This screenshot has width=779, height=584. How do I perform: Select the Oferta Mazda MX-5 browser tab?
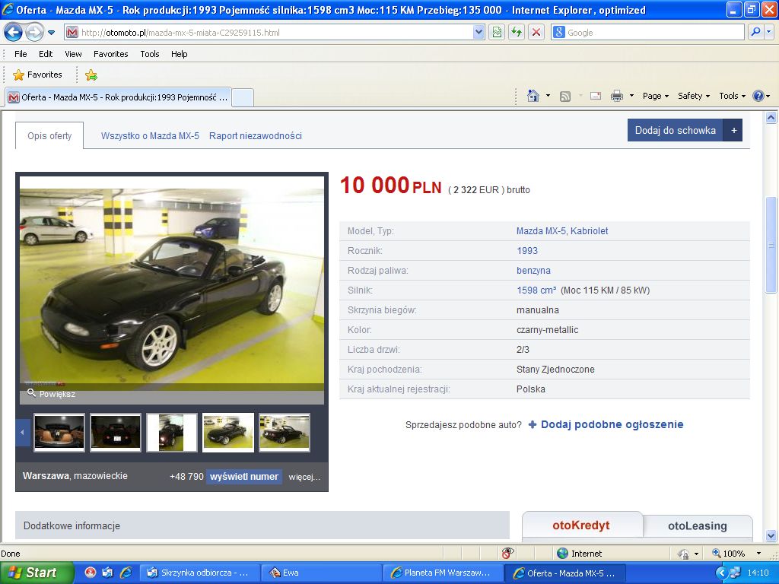[x=119, y=97]
